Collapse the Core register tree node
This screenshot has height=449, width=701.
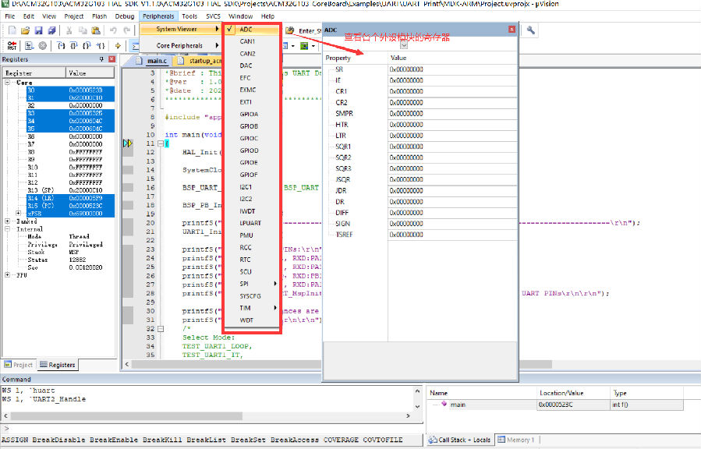[7, 83]
